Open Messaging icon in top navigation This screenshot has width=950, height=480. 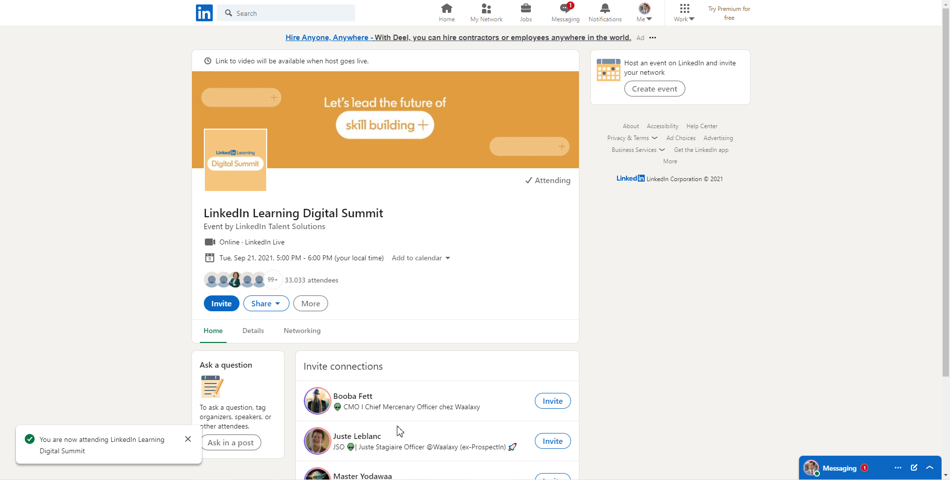click(566, 13)
